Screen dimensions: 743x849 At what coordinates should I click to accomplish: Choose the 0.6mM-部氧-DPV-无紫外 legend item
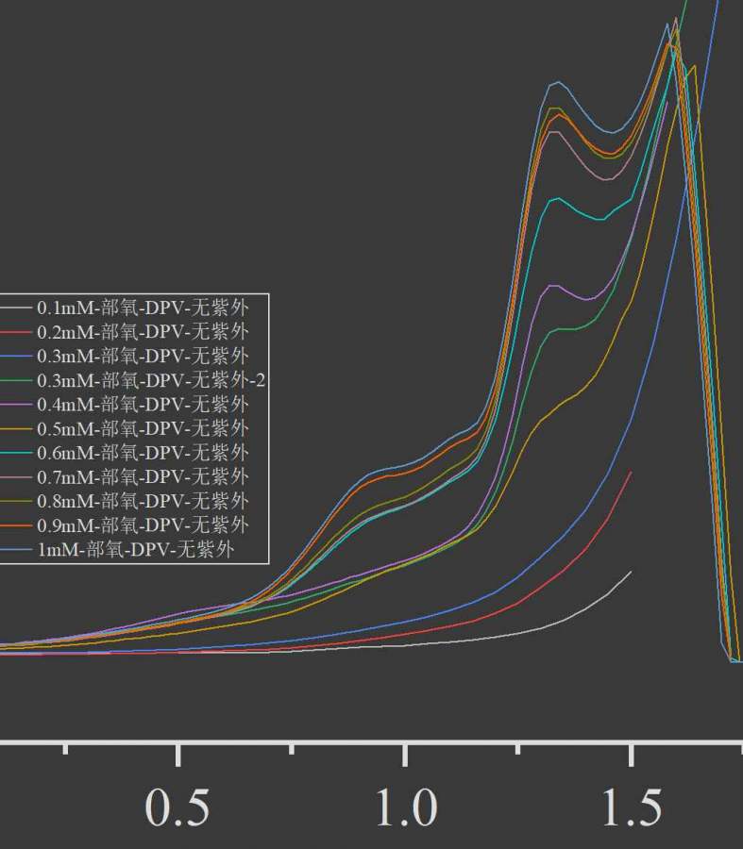coord(142,453)
